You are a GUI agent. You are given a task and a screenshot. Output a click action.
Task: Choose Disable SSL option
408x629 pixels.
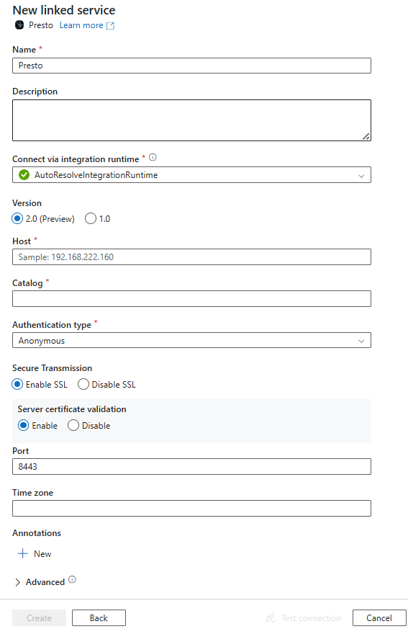tap(83, 384)
